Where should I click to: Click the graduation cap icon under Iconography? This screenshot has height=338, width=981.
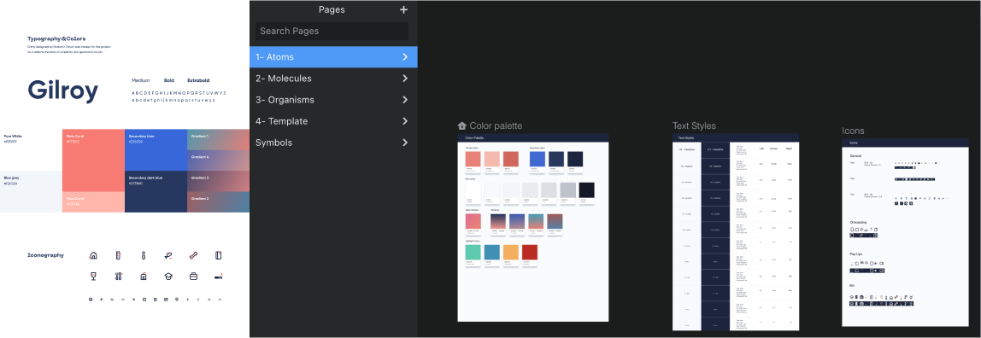click(168, 276)
